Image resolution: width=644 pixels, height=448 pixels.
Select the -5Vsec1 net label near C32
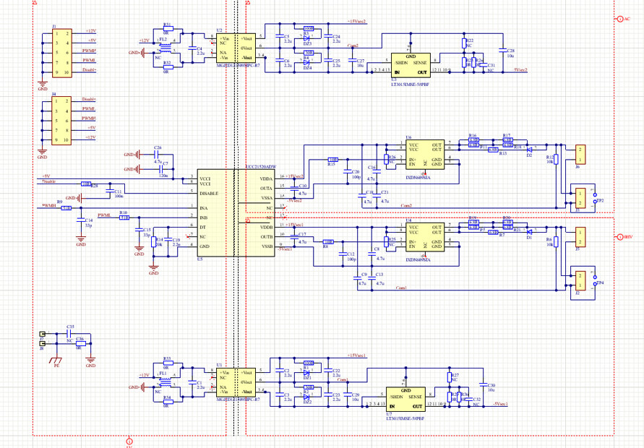click(501, 404)
